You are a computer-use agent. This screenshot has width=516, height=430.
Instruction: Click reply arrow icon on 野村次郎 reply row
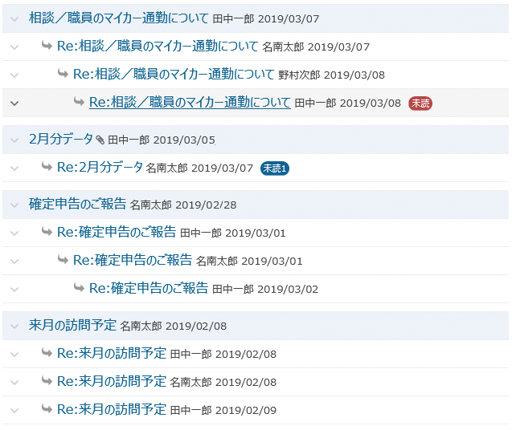[x=63, y=73]
